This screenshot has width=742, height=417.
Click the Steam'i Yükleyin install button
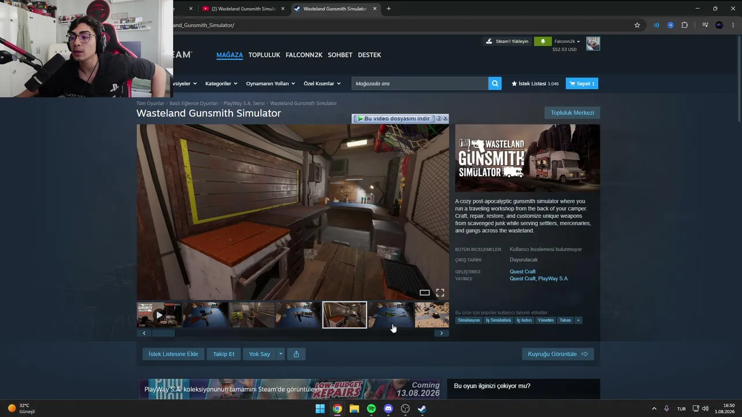coord(507,42)
